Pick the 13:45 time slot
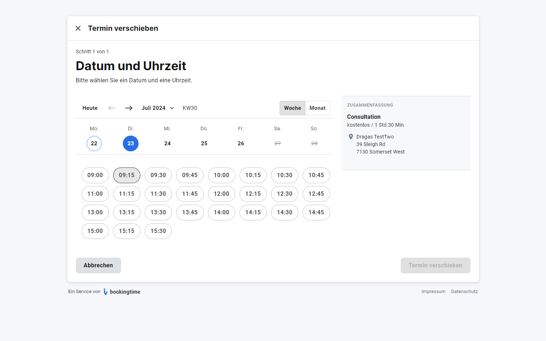The height and width of the screenshot is (341, 546). 190,213
